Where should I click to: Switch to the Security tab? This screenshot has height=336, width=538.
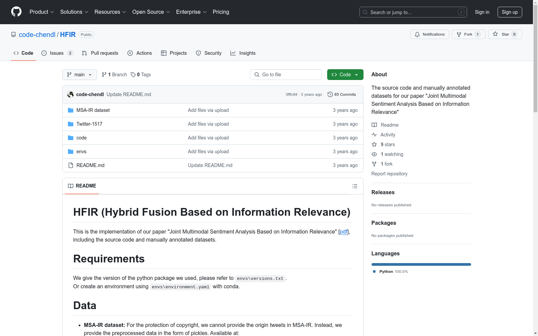(x=208, y=53)
